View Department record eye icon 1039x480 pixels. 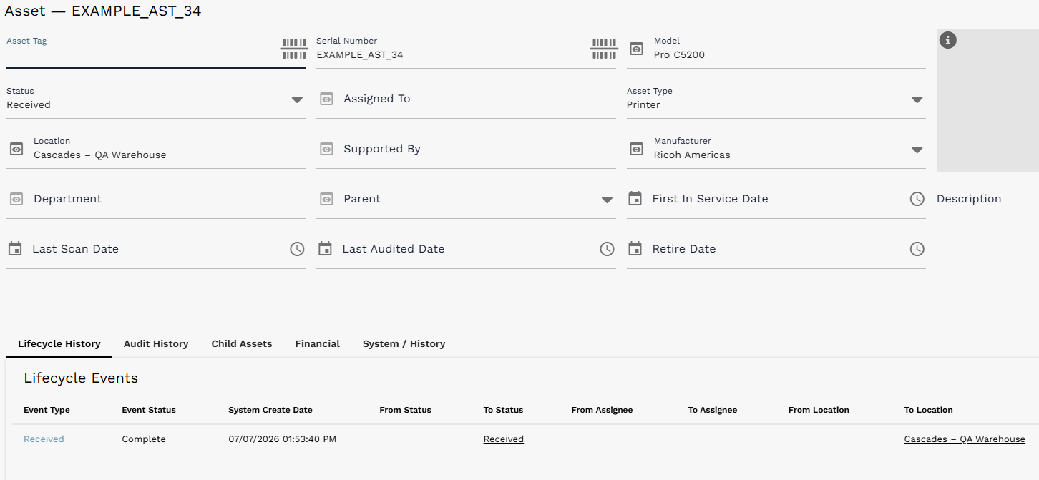[x=16, y=199]
